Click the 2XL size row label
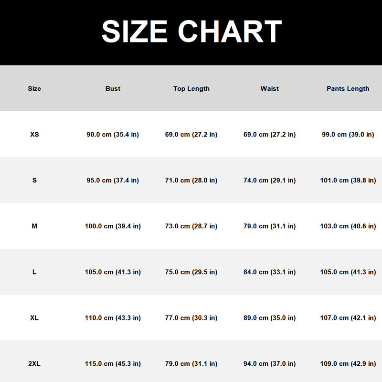382x382 pixels. (34, 363)
